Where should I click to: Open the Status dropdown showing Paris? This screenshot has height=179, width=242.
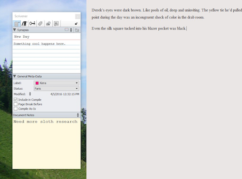[57, 88]
